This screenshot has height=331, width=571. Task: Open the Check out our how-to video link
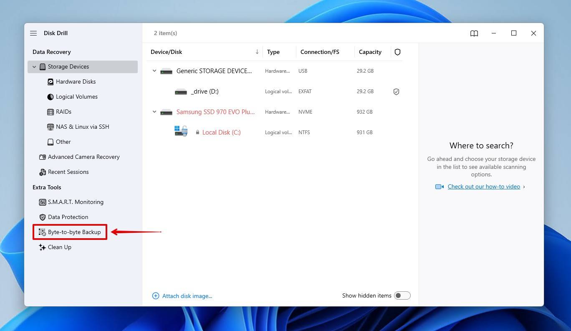click(x=484, y=186)
